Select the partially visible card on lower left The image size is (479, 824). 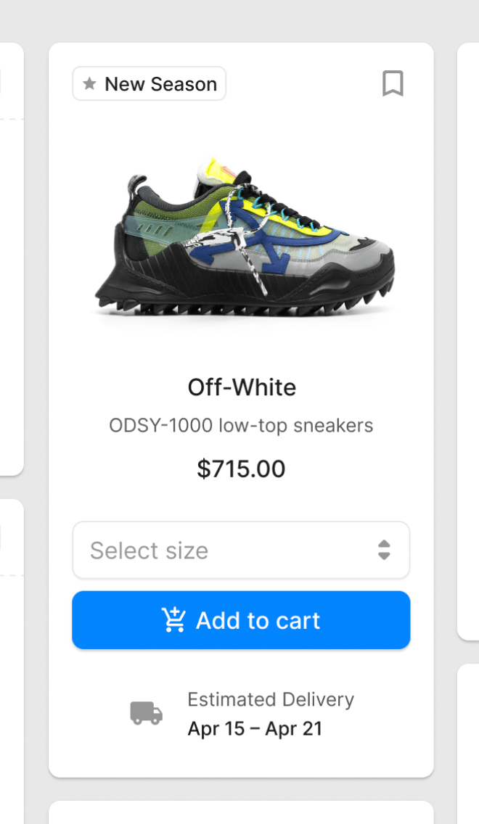click(11, 653)
